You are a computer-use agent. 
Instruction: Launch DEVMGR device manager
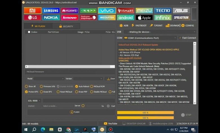point(172,25)
